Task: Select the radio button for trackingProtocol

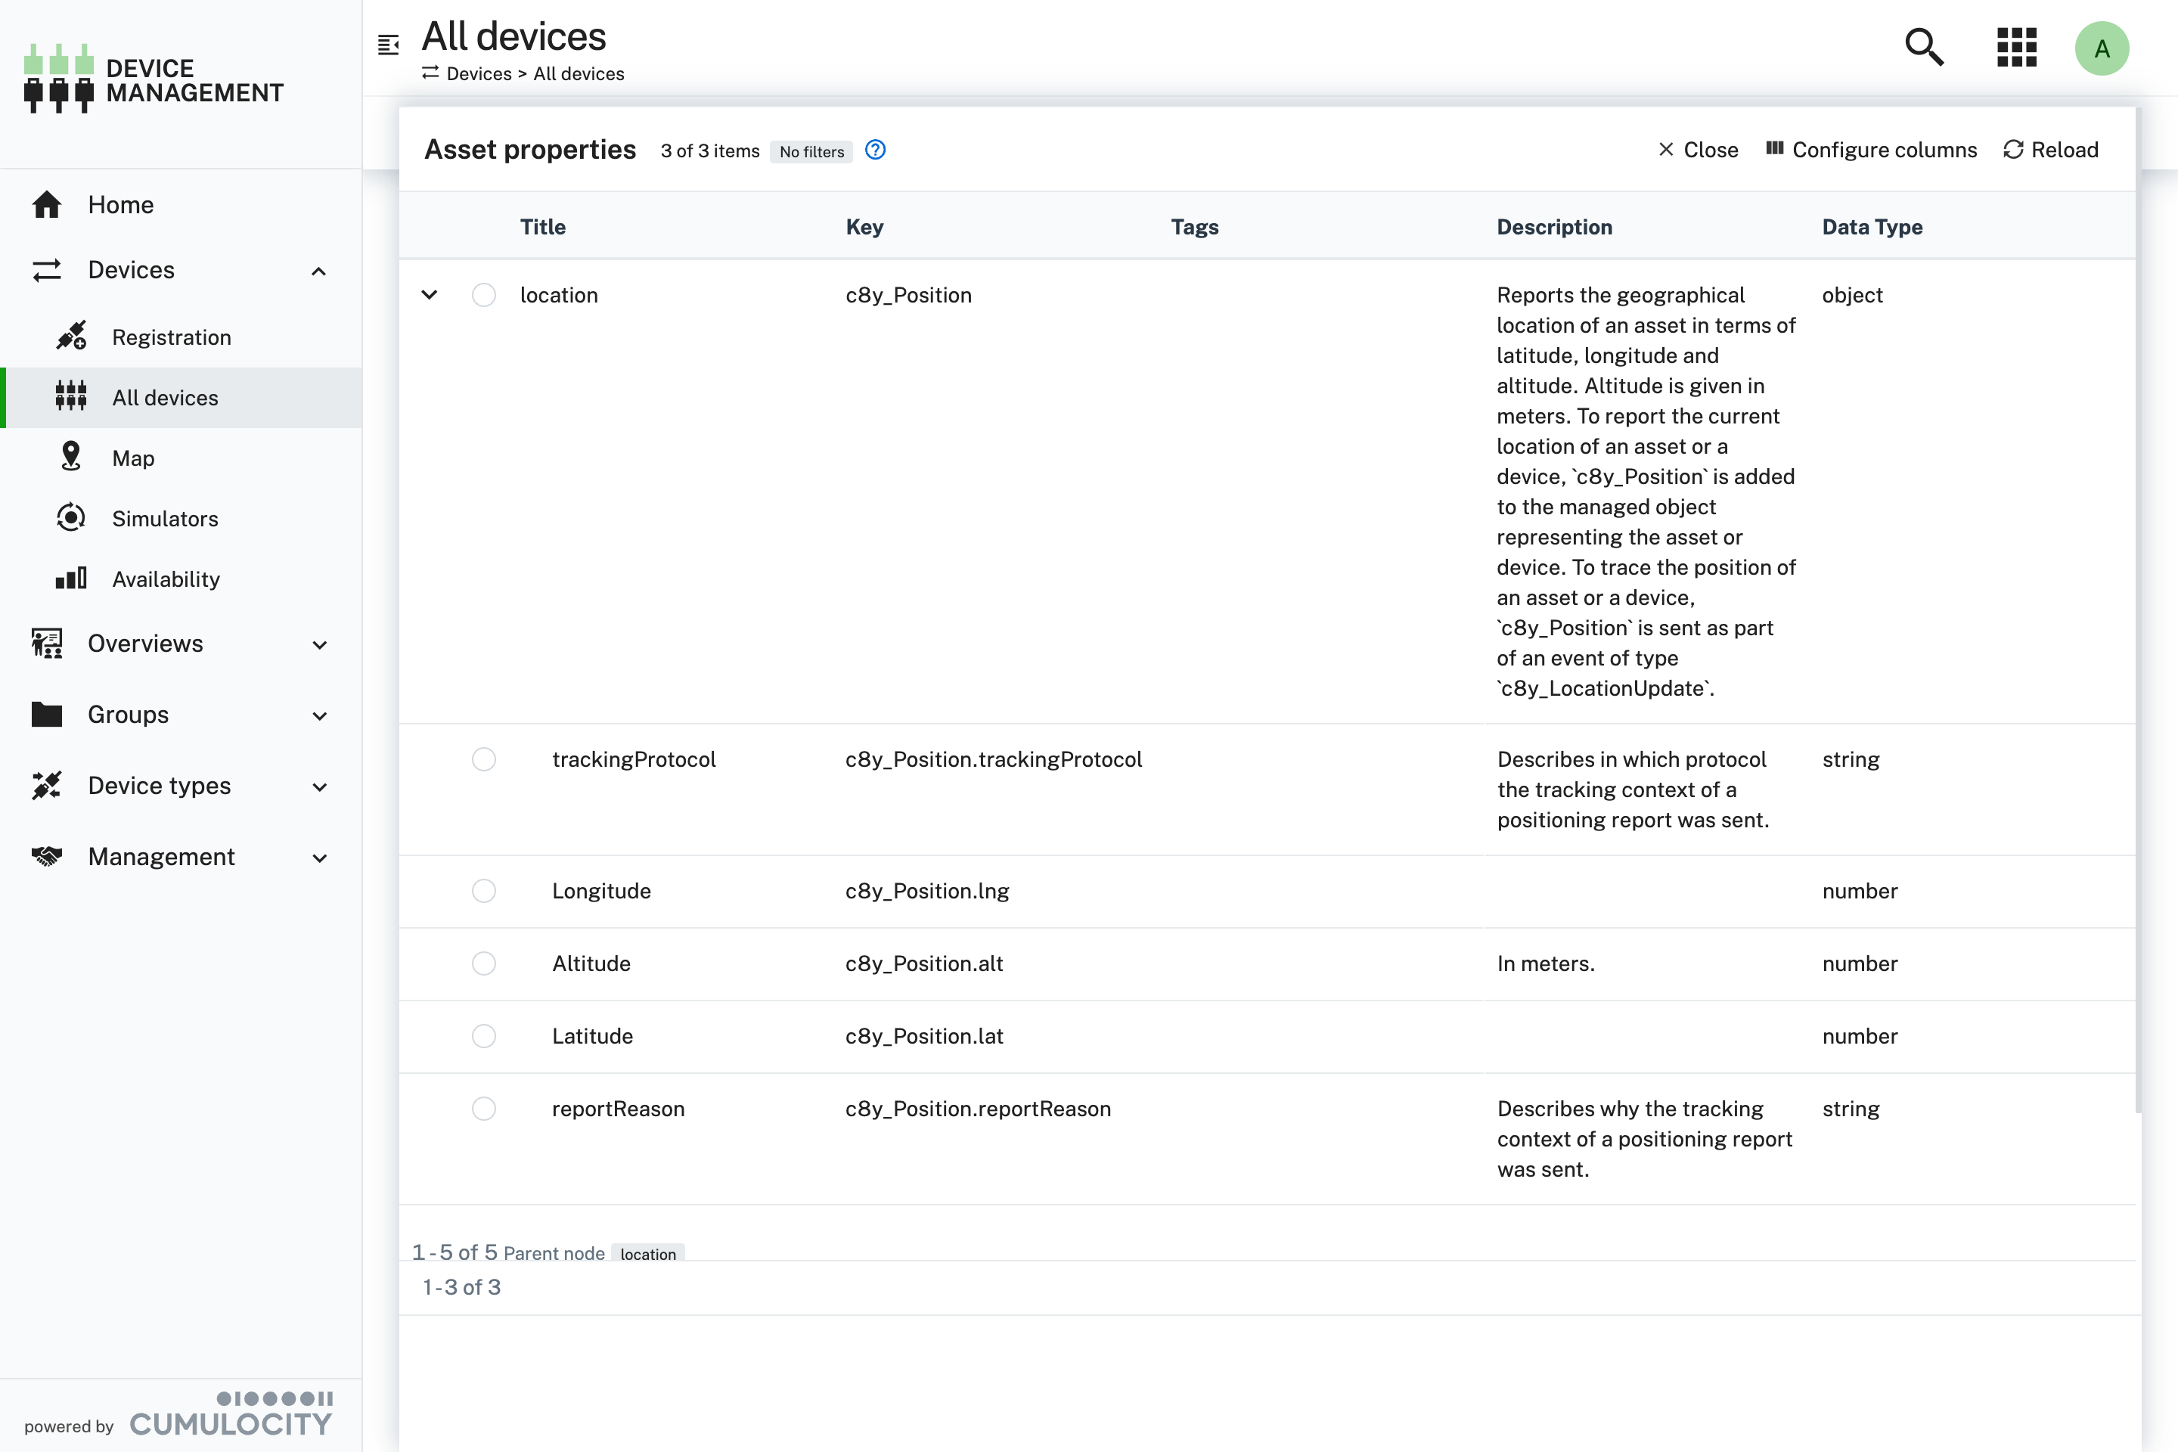Action: click(484, 759)
